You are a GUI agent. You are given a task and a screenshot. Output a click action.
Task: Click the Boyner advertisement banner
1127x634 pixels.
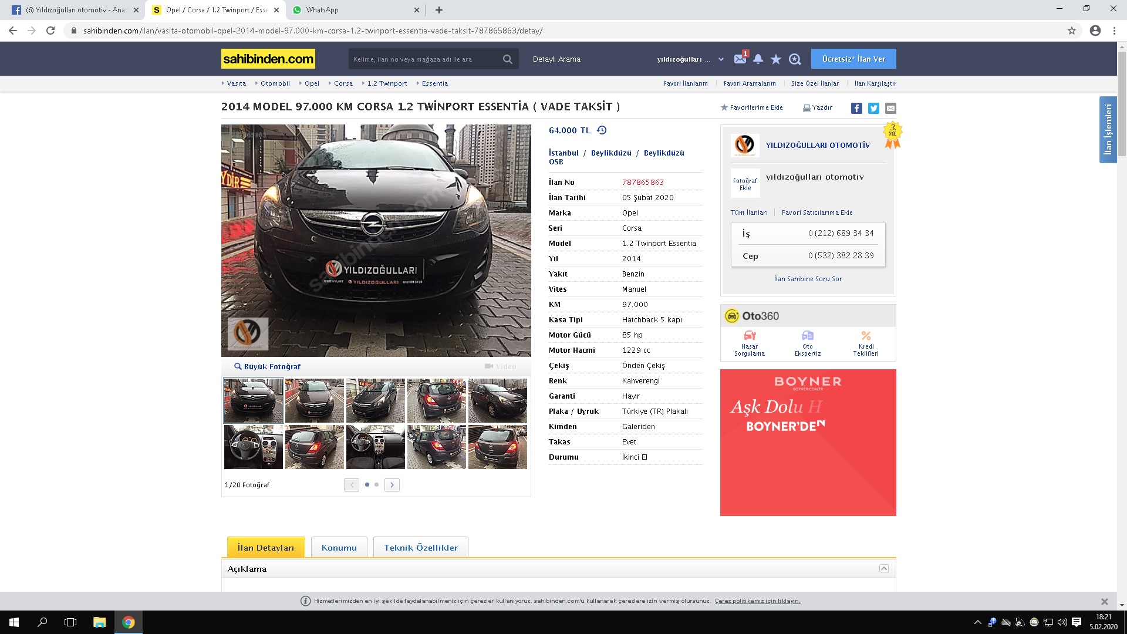tap(808, 443)
